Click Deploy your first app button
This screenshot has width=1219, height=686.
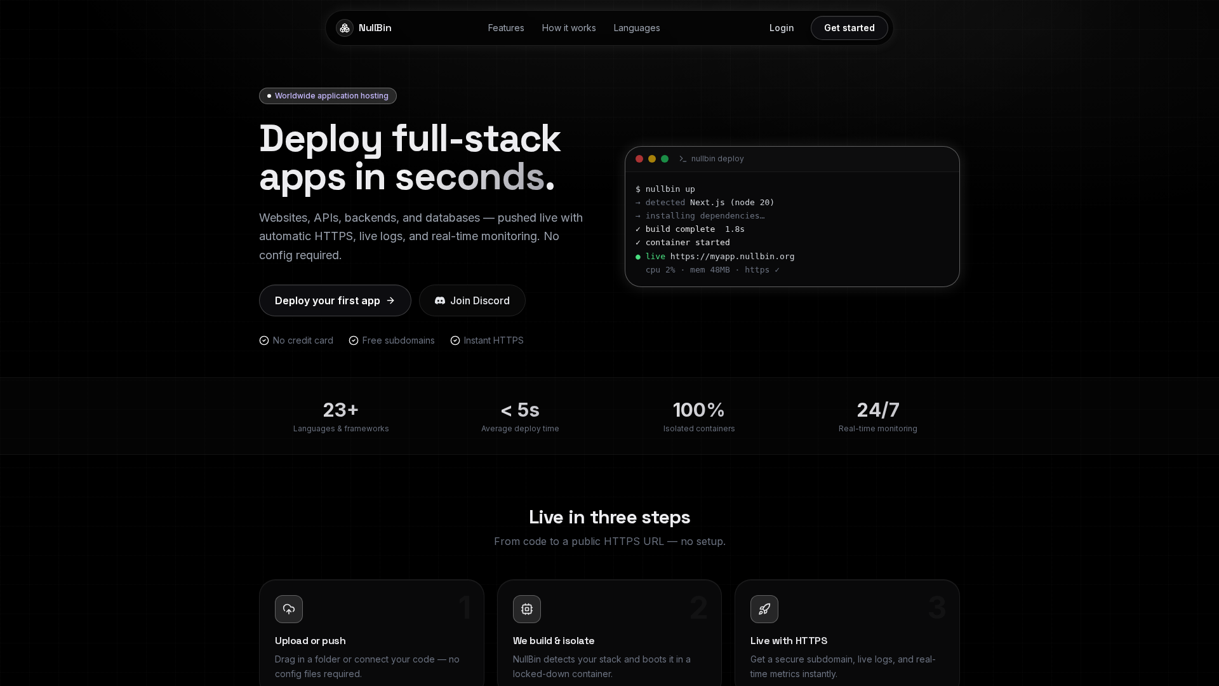pyautogui.click(x=335, y=300)
